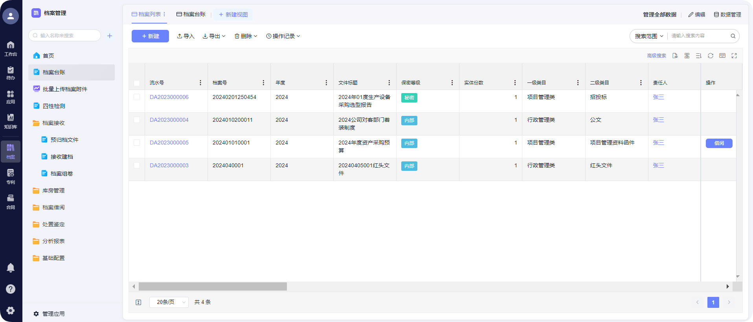Click the plus icon beside sidebar search
The height and width of the screenshot is (322, 753).
tap(110, 36)
